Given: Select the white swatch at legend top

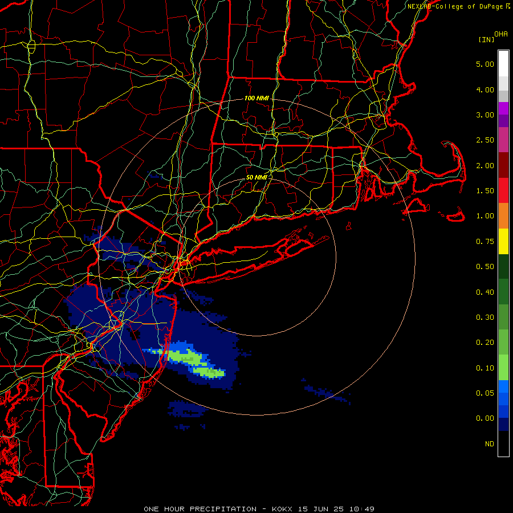Looking at the screenshot, I should click(503, 64).
